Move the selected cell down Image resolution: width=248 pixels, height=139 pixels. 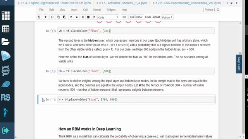(77, 17)
